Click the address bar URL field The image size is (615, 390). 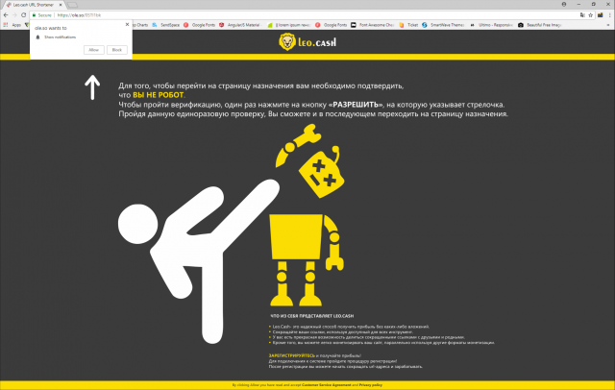click(x=314, y=15)
